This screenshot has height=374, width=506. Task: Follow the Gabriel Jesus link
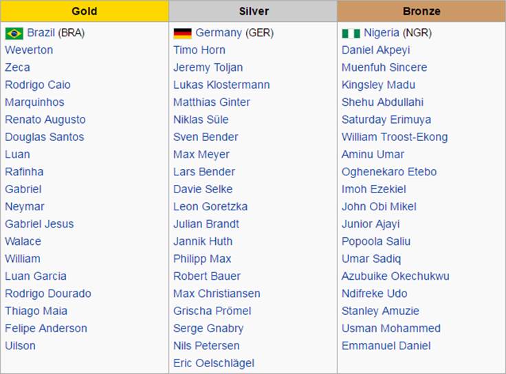tap(39, 224)
